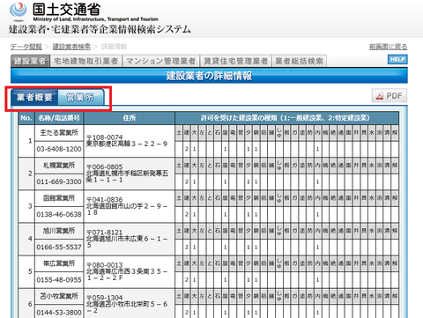423x318 pixels.
Task: Switch to the 業者総括検索 tab
Action: click(299, 61)
